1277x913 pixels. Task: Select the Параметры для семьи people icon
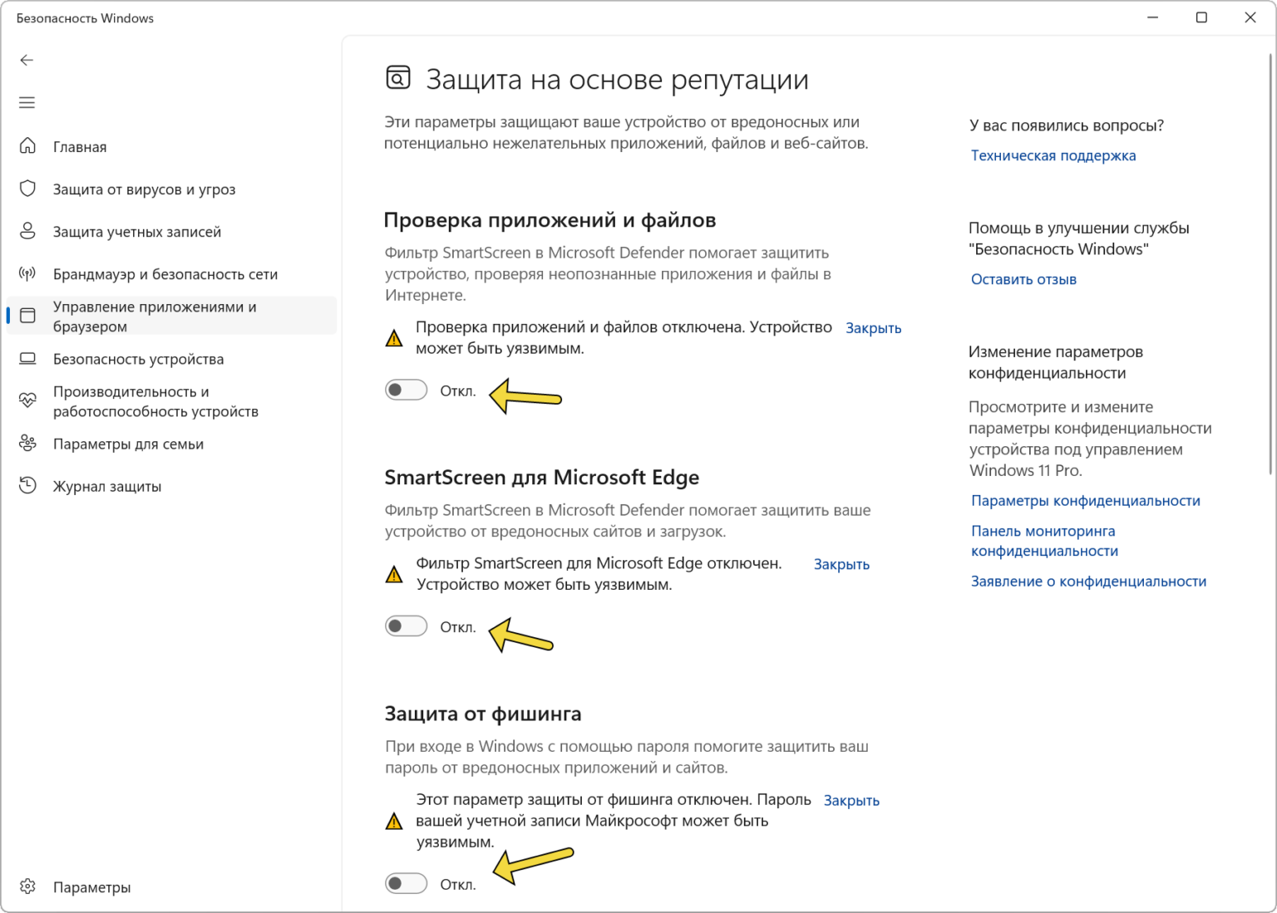click(27, 444)
